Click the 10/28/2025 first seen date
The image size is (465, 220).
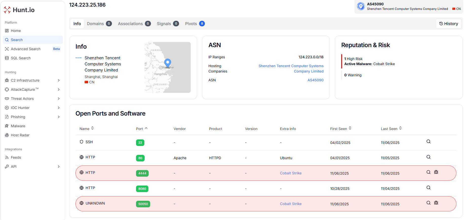point(340,189)
